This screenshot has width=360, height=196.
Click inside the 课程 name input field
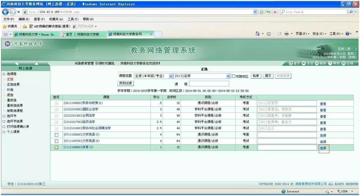(x=209, y=83)
